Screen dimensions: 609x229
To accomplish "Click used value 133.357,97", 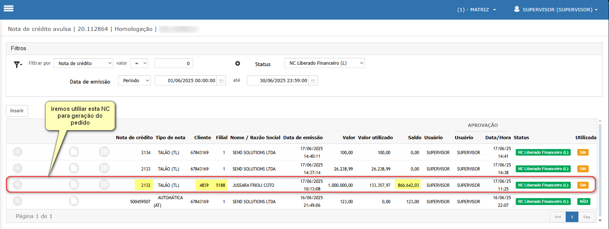I will click(380, 185).
